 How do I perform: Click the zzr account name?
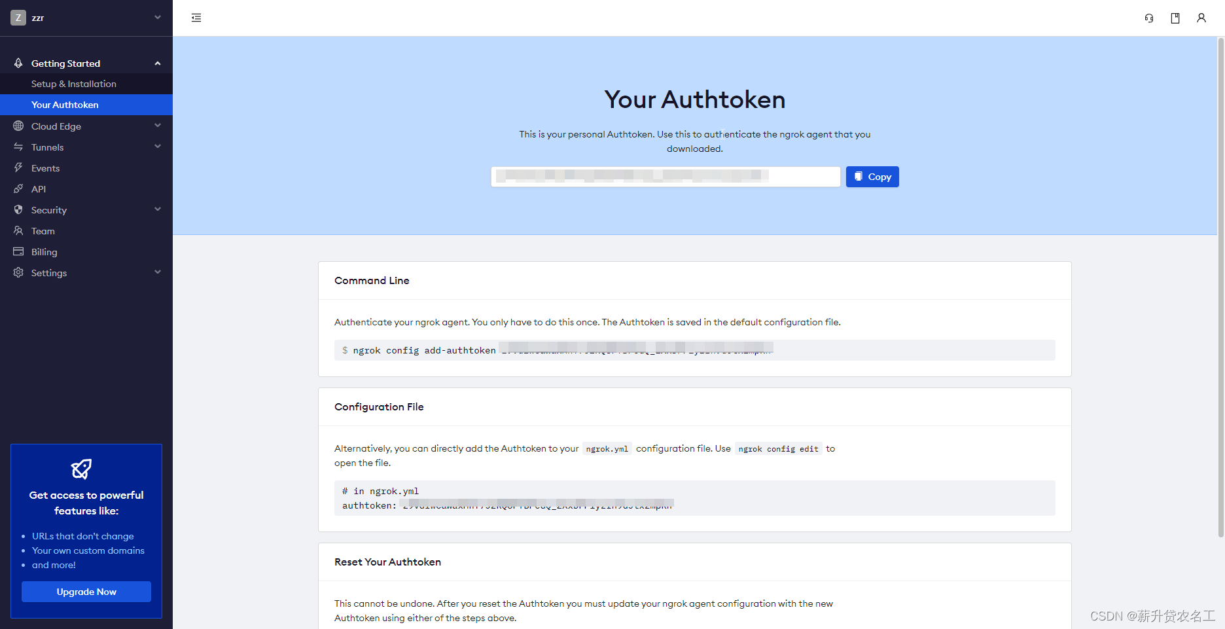38,18
